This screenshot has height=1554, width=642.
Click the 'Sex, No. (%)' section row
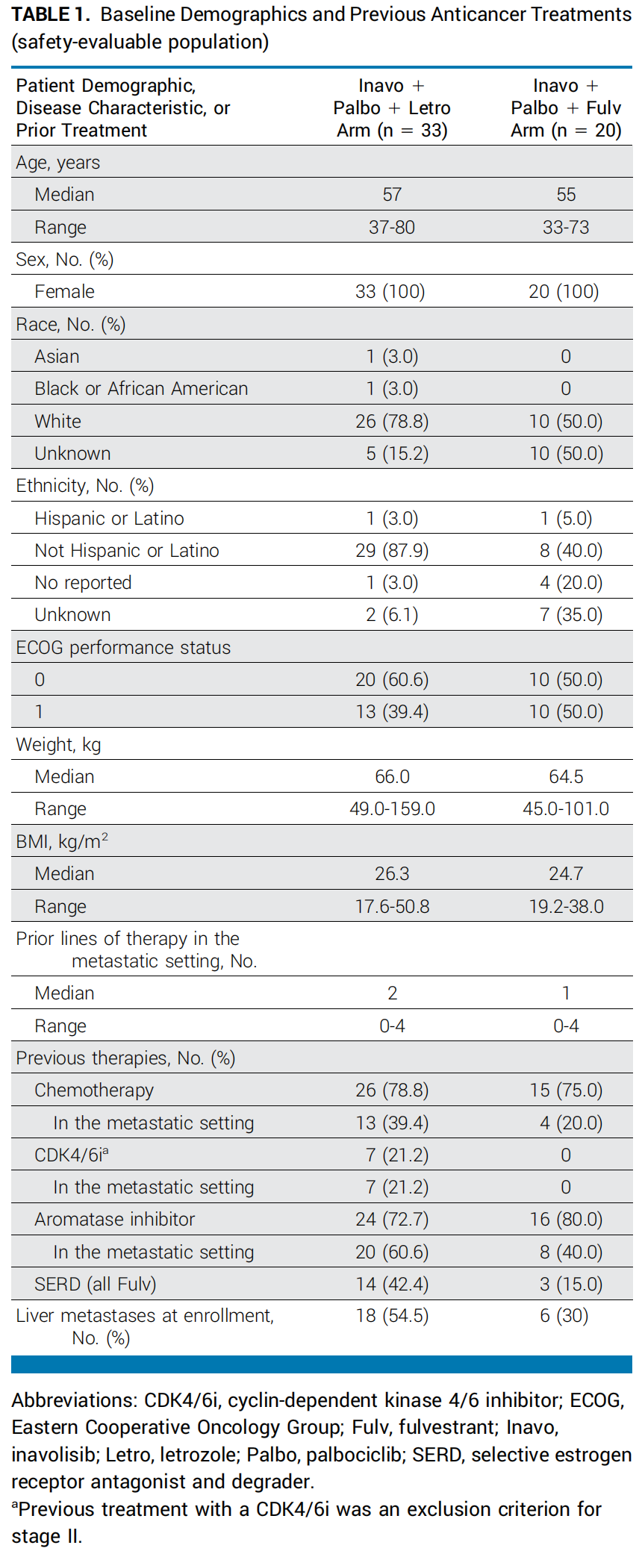(x=65, y=260)
